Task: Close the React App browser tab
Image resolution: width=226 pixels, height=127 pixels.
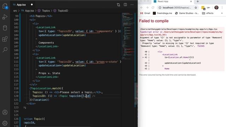Action: pos(191,1)
